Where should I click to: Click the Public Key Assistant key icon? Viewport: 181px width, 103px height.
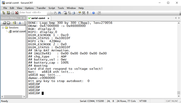coord(88,13)
